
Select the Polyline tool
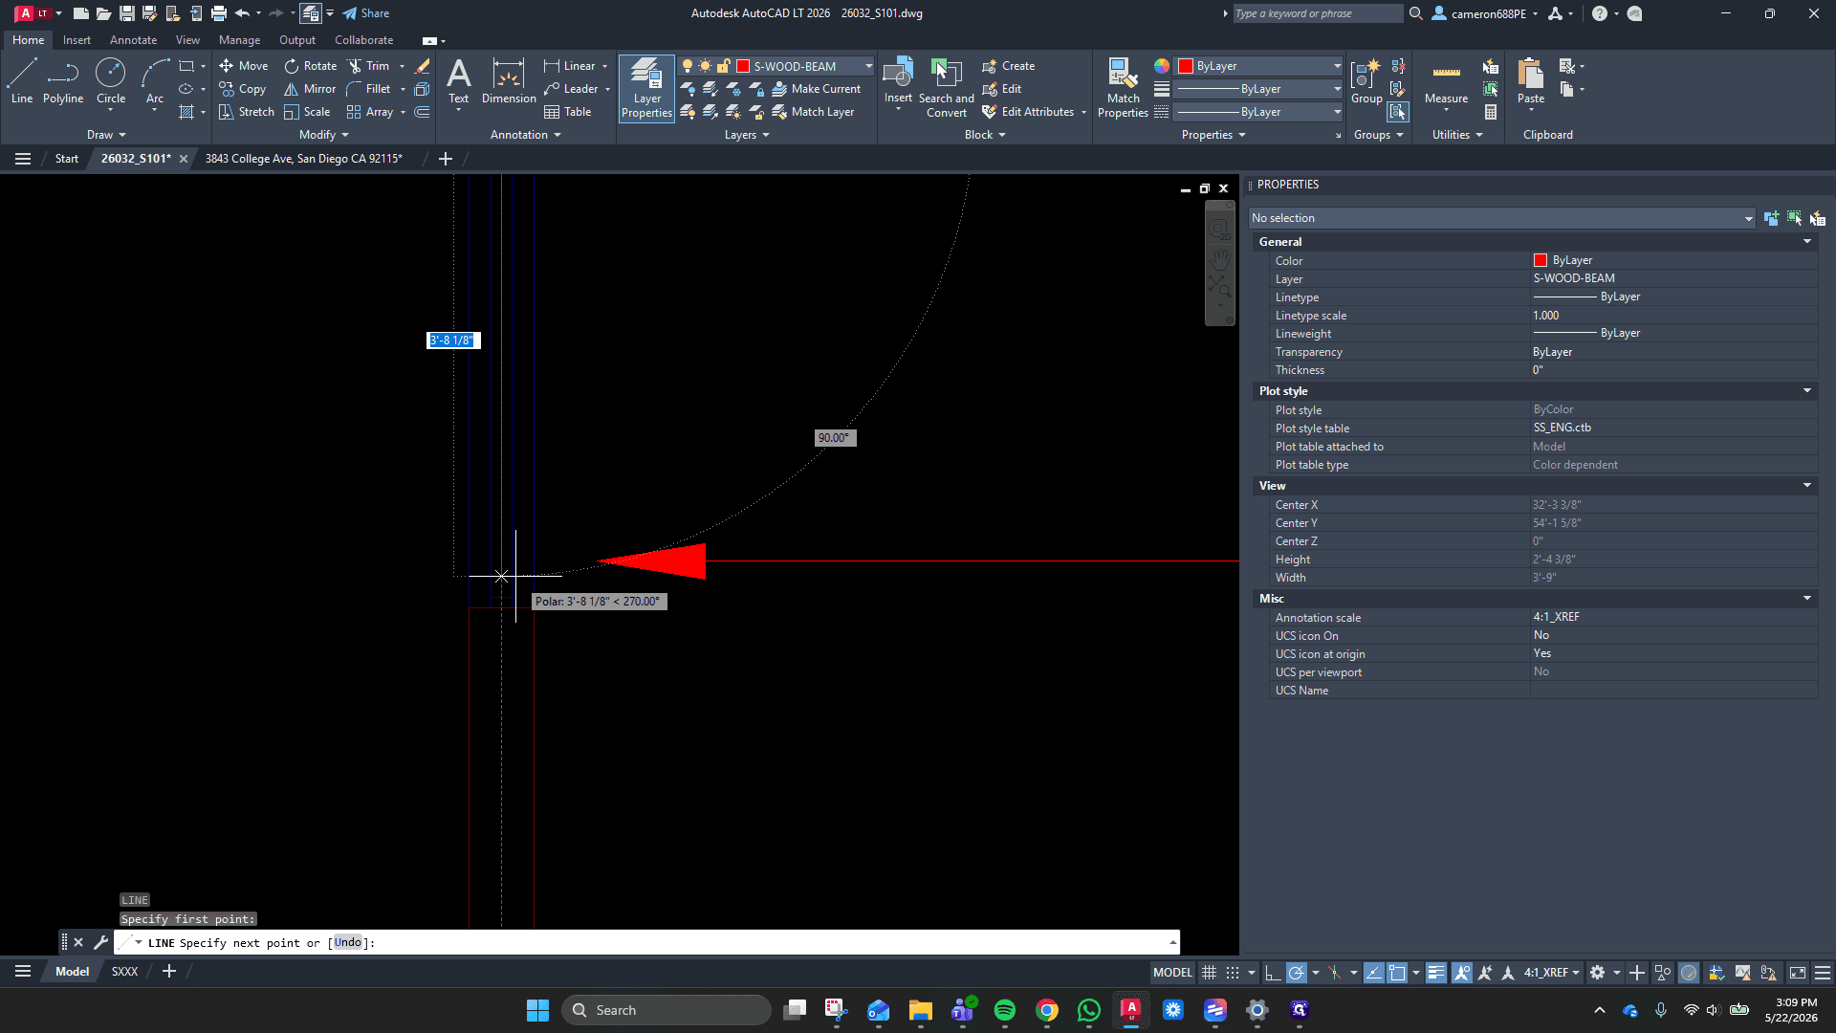(63, 80)
